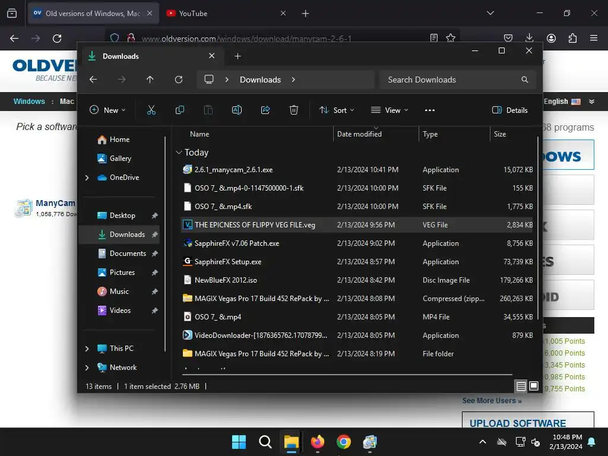Click the Windows link on Oldversion site
608x456 pixels.
pyautogui.click(x=29, y=101)
